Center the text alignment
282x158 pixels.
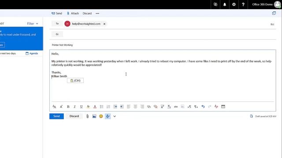tap(135, 107)
